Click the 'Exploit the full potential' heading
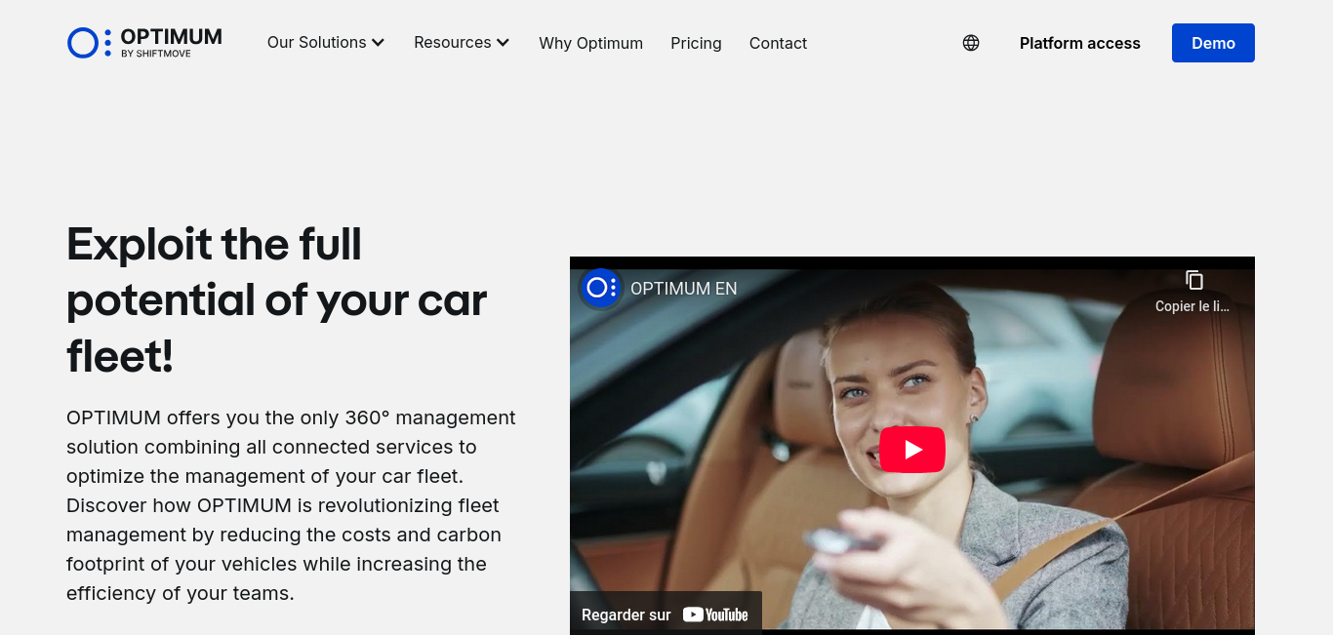Image resolution: width=1333 pixels, height=635 pixels. click(x=276, y=299)
